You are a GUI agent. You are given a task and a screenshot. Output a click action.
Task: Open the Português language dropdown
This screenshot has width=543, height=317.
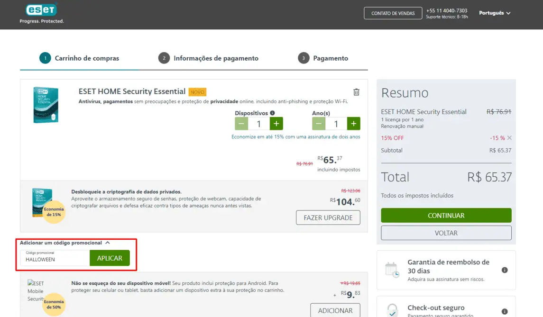(495, 13)
